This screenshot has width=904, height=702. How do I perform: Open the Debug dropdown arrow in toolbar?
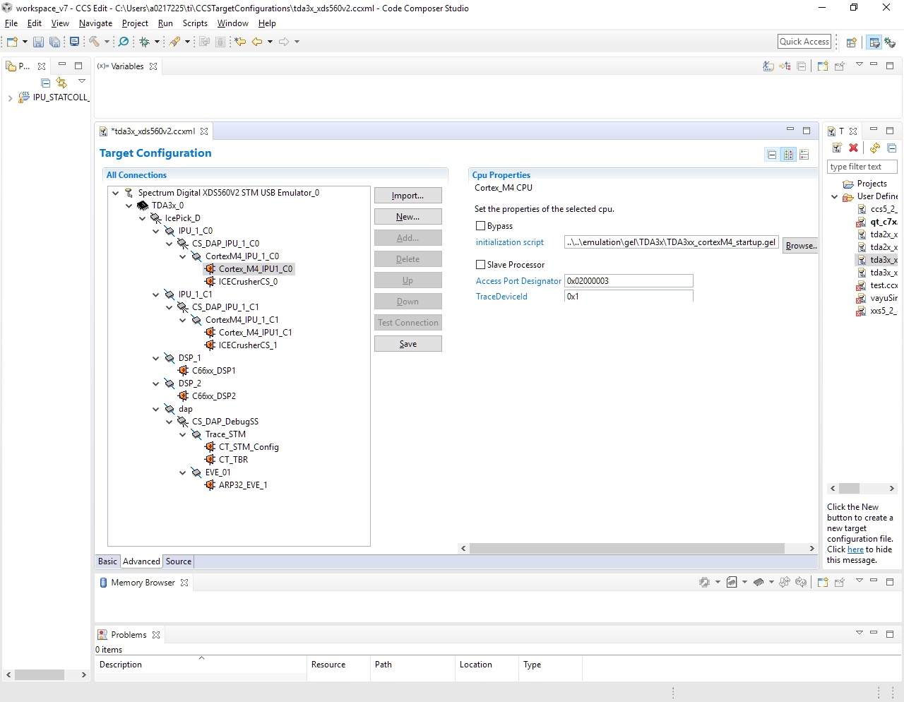pos(157,42)
